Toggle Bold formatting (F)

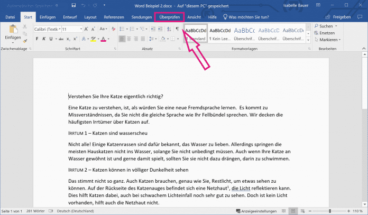click(x=37, y=39)
